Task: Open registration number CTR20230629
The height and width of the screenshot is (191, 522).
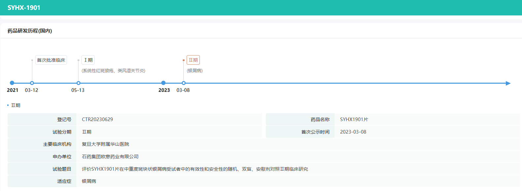Action: [97, 119]
